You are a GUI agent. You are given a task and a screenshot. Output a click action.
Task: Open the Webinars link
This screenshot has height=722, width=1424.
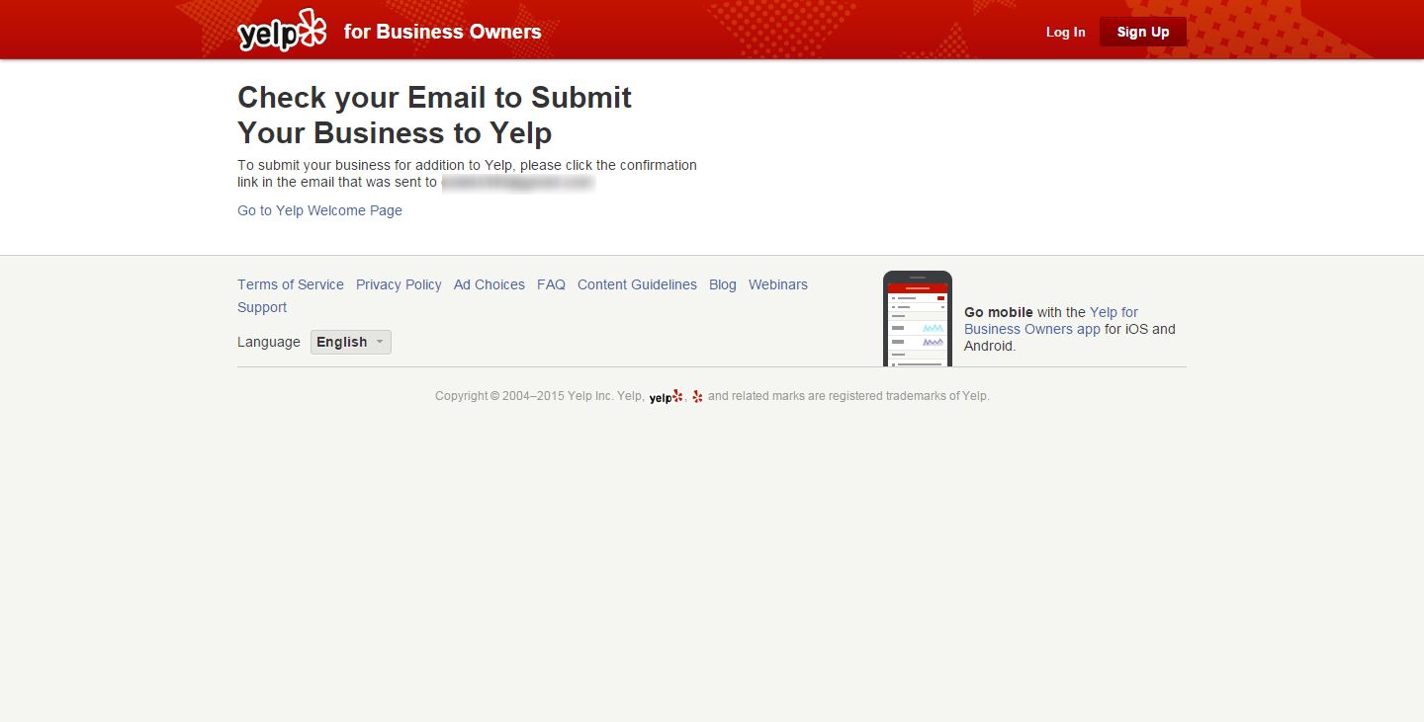coord(777,284)
